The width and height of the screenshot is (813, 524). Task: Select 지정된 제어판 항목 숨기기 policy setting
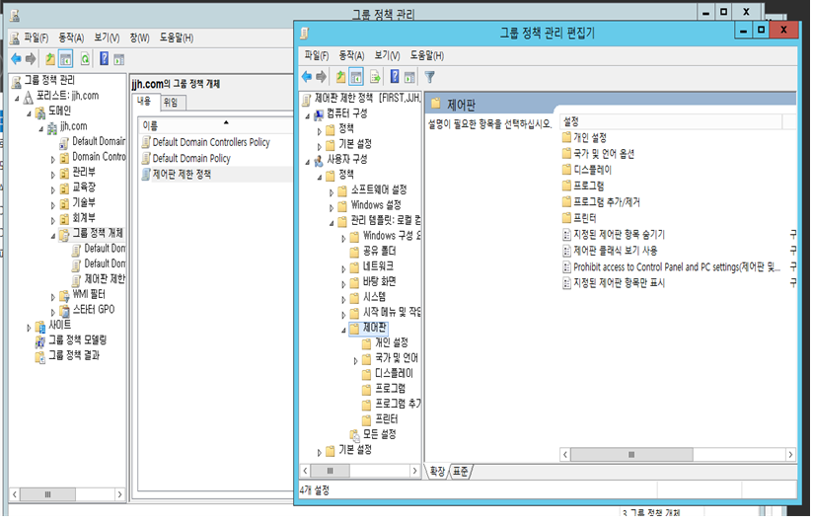coord(614,235)
